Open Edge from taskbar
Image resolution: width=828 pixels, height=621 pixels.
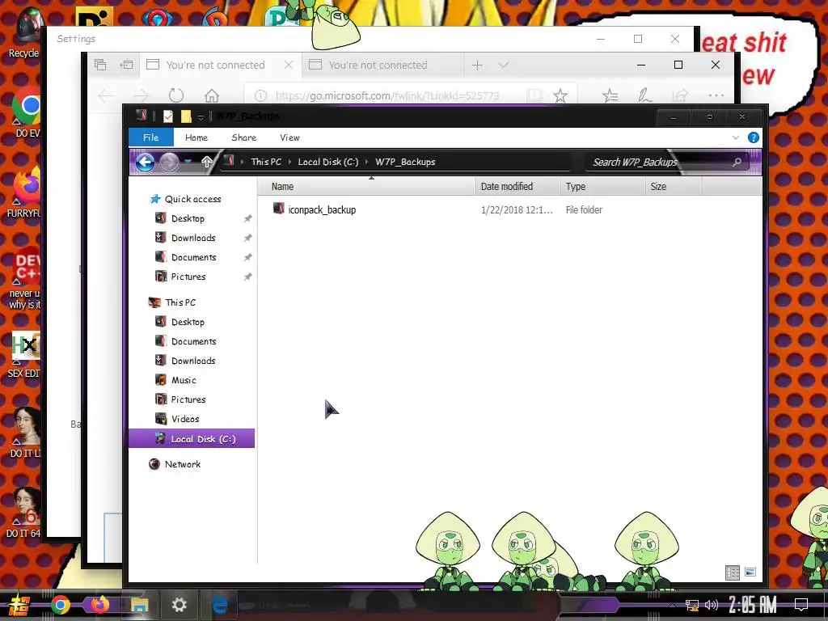click(x=218, y=605)
